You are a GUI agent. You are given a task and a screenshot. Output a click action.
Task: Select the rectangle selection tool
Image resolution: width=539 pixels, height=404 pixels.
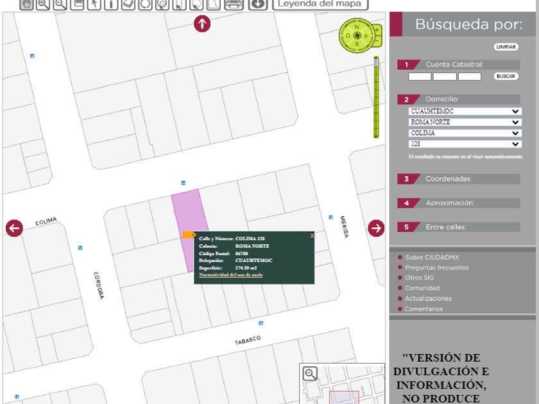click(180, 4)
